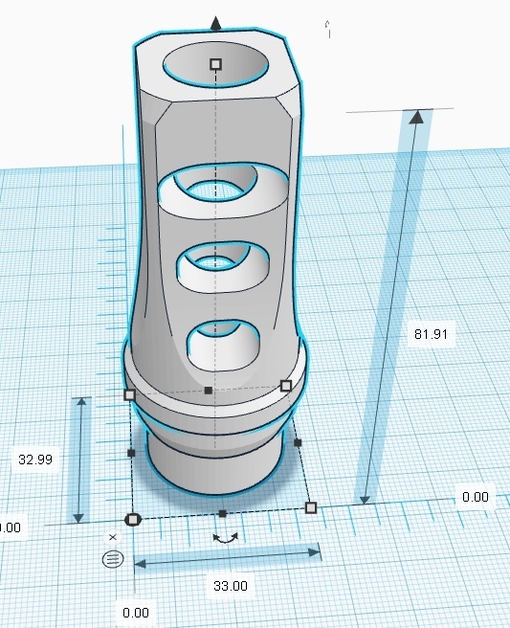This screenshot has width=510, height=628.
Task: Click the front edge midpoint black handle
Action: pyautogui.click(x=223, y=513)
